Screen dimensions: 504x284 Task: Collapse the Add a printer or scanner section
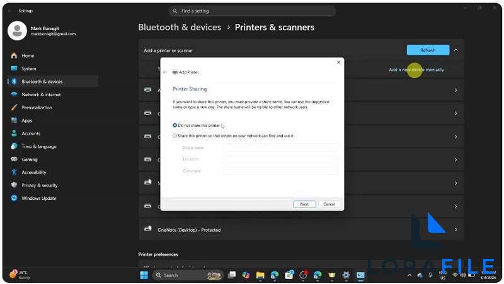tap(455, 50)
